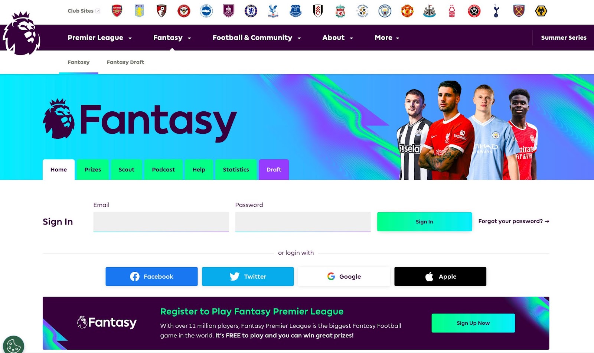Click the Sign Up Now button
Image resolution: width=594 pixels, height=353 pixels.
click(473, 323)
